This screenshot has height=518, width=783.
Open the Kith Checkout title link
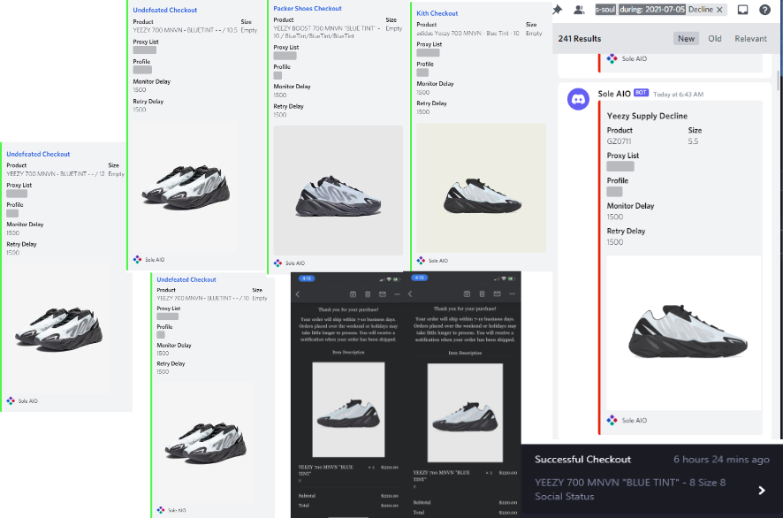(x=437, y=13)
